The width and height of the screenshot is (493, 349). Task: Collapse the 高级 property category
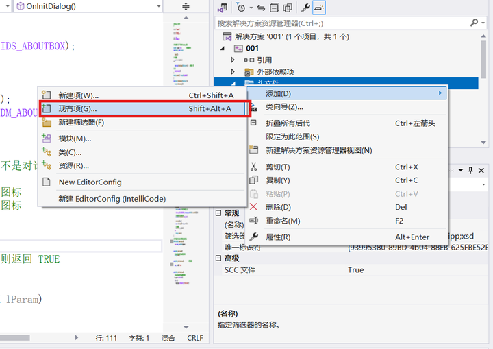click(x=218, y=258)
